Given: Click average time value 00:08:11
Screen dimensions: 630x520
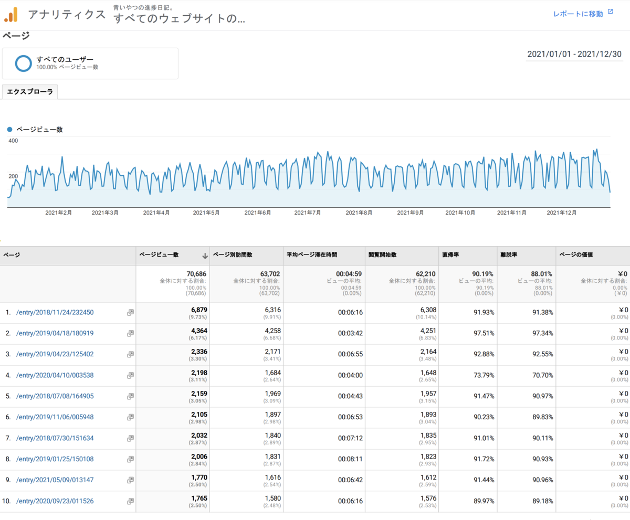Looking at the screenshot, I should click(350, 459).
